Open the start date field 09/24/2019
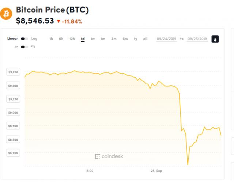The image size is (234, 185). pyautogui.click(x=167, y=38)
